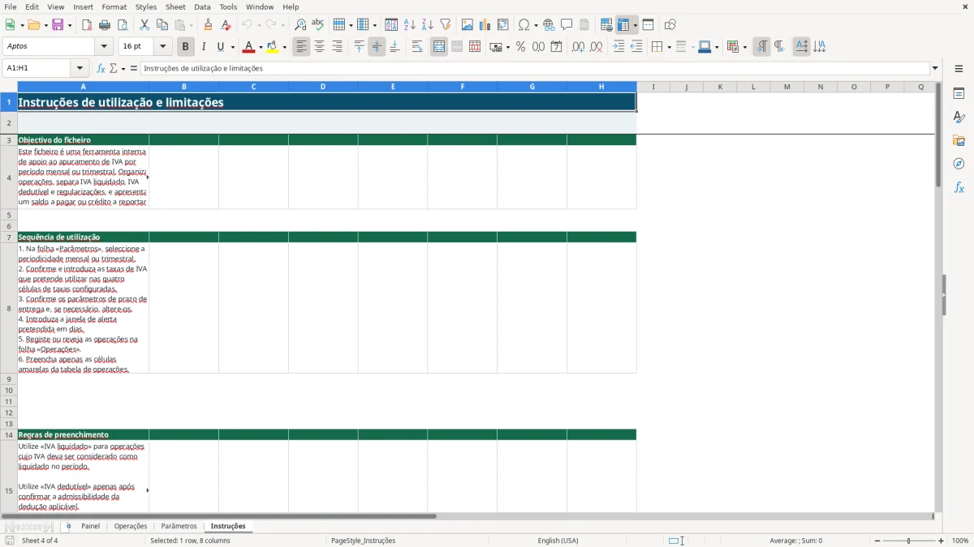Screen dimensions: 974x547
Task: Insert a hyperlink
Action: click(x=549, y=25)
